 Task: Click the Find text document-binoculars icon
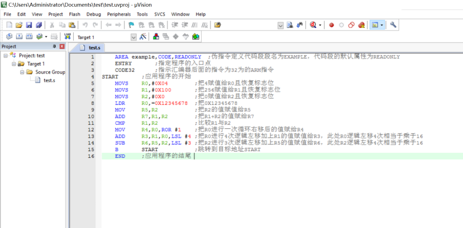[290, 25]
